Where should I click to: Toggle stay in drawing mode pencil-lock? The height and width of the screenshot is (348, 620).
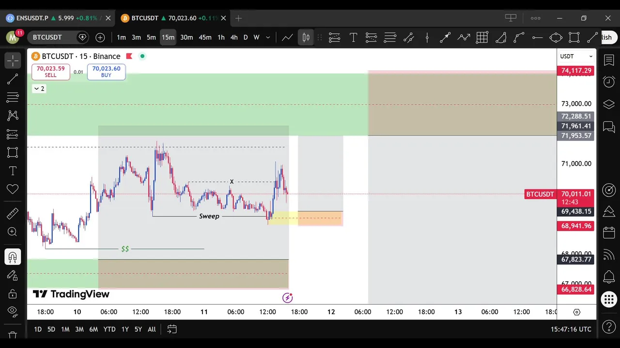pyautogui.click(x=13, y=275)
